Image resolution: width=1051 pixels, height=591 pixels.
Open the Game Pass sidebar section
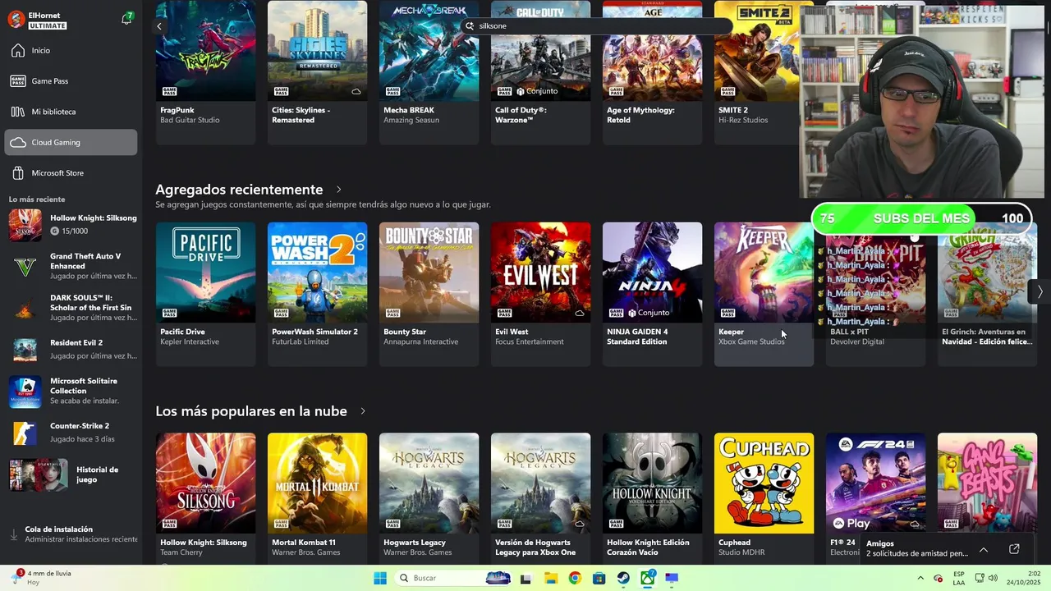tap(71, 81)
